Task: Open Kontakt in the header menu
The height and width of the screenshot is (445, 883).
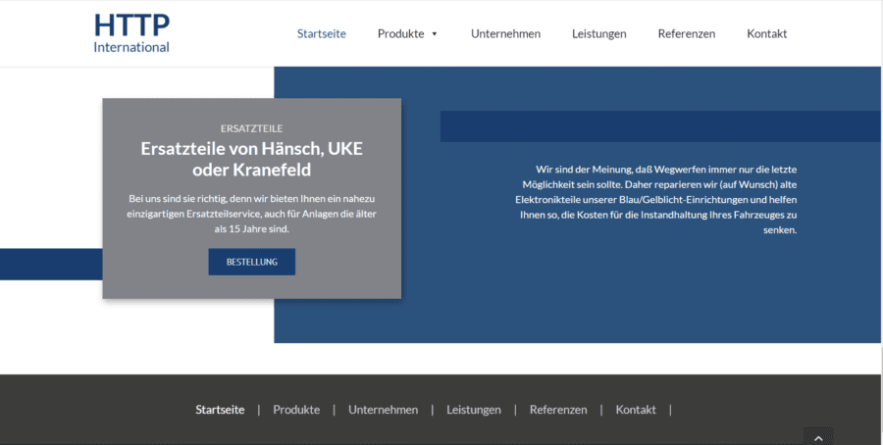Action: (x=767, y=33)
